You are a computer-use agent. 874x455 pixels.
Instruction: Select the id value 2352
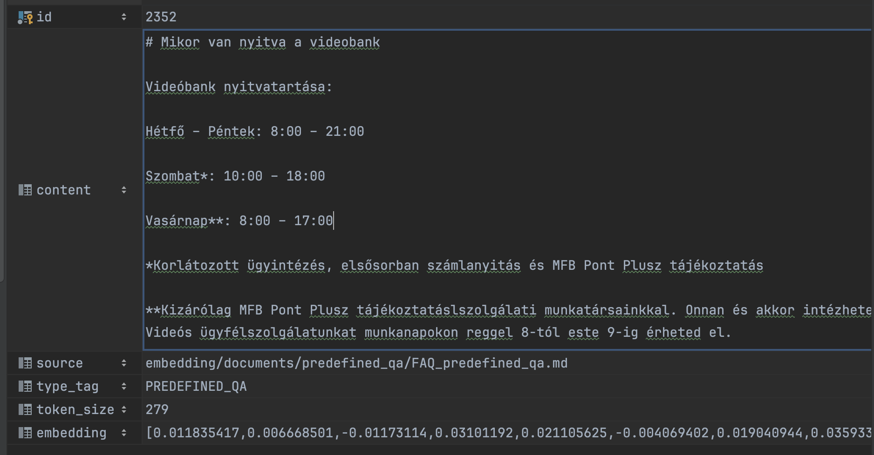(161, 17)
